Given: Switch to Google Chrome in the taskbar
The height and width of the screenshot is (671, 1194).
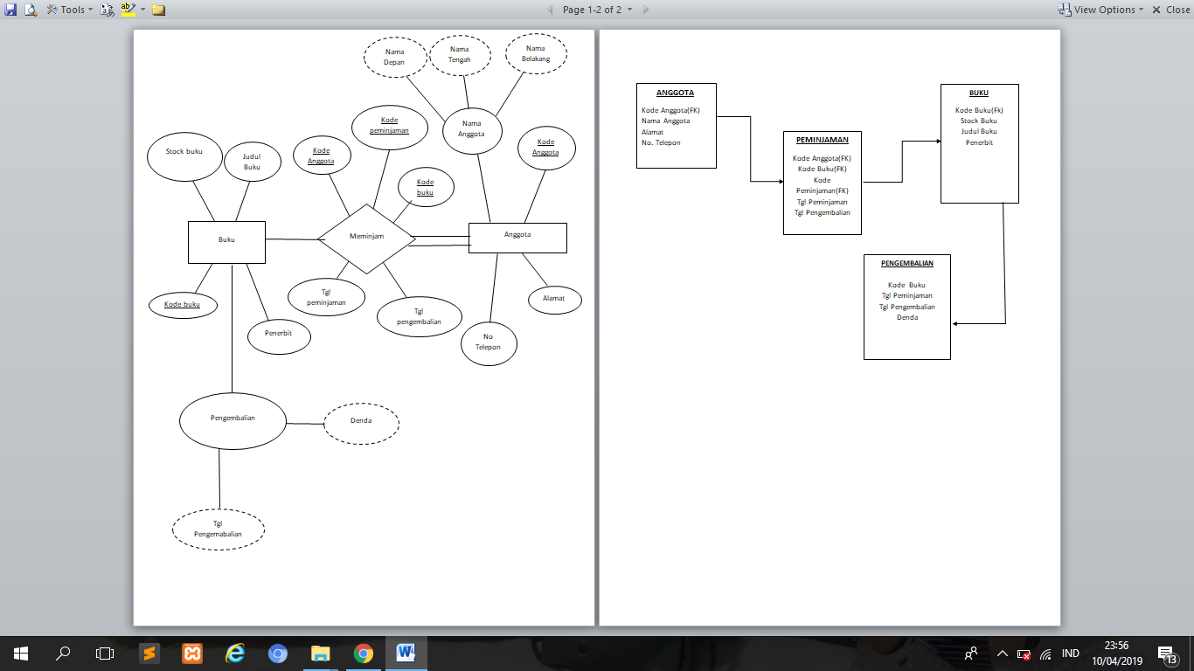Looking at the screenshot, I should pyautogui.click(x=364, y=653).
